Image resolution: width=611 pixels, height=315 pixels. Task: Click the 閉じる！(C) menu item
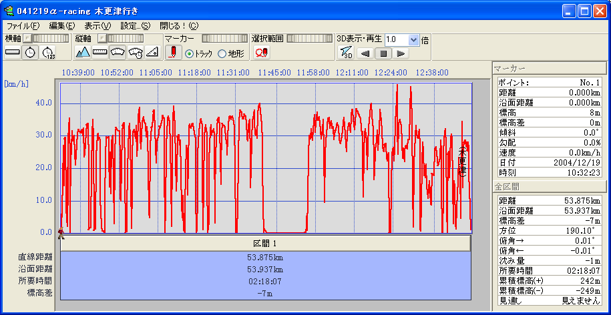click(x=179, y=25)
